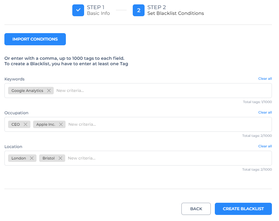
Task: Click the Step 1 checkmark icon
Action: point(78,10)
